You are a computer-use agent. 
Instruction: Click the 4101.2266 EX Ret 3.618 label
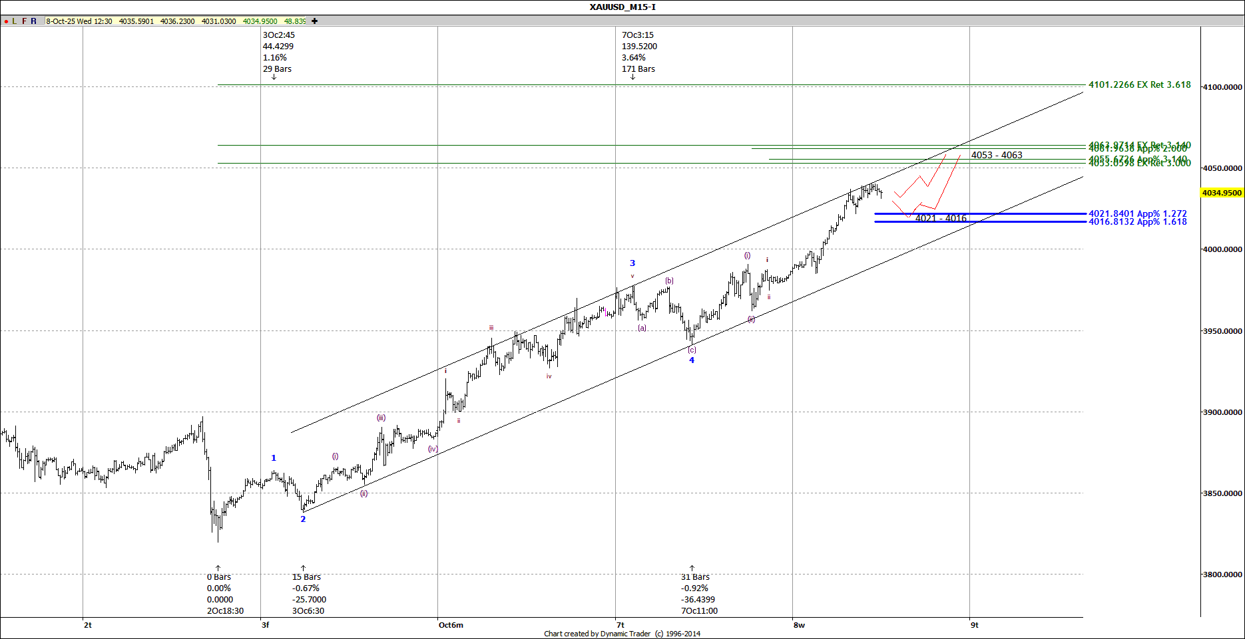tap(1139, 85)
